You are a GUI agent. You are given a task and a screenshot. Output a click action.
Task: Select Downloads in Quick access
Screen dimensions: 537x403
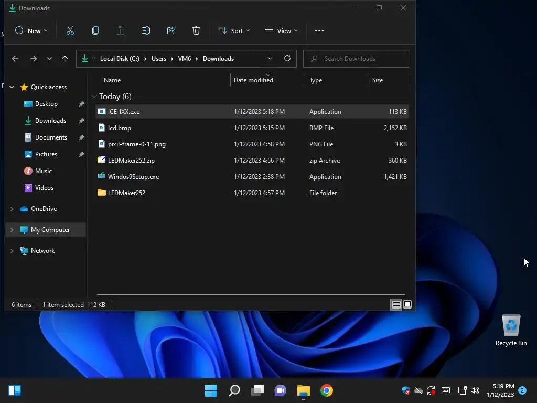50,121
